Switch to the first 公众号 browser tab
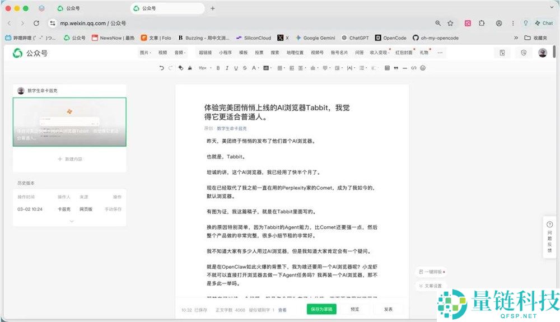This screenshot has height=322, width=560. (x=89, y=8)
